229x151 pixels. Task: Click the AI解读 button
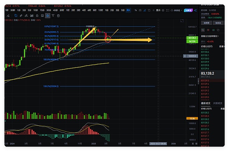(188, 10)
